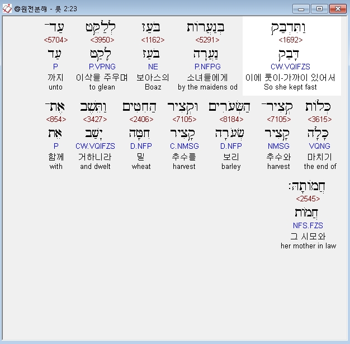Click the Hebrew word above <8184>
Viewport: 350px width, 344px height.
(x=229, y=107)
